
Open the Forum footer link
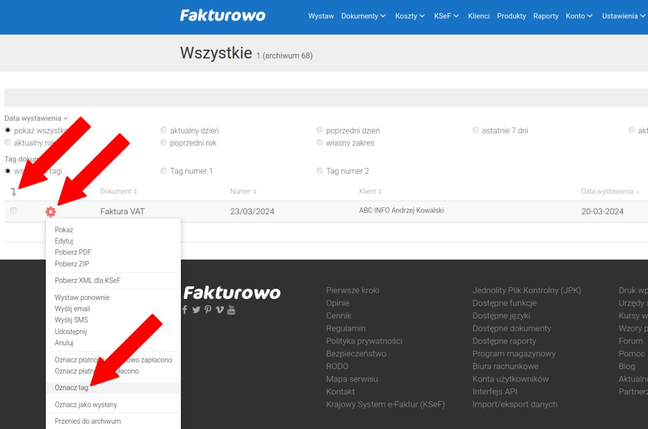point(631,341)
